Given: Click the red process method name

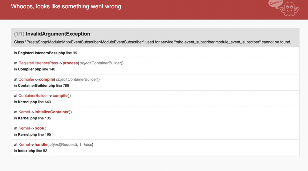Looking at the screenshot, I should tap(70, 63).
